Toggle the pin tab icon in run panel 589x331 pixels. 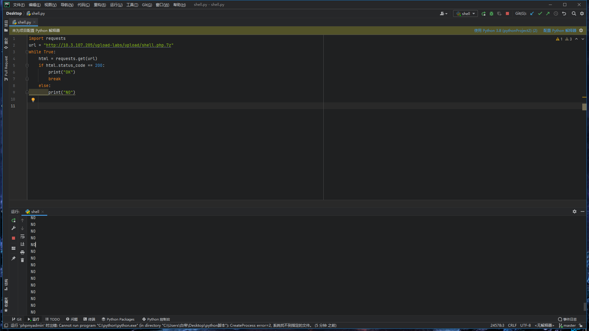pyautogui.click(x=13, y=258)
